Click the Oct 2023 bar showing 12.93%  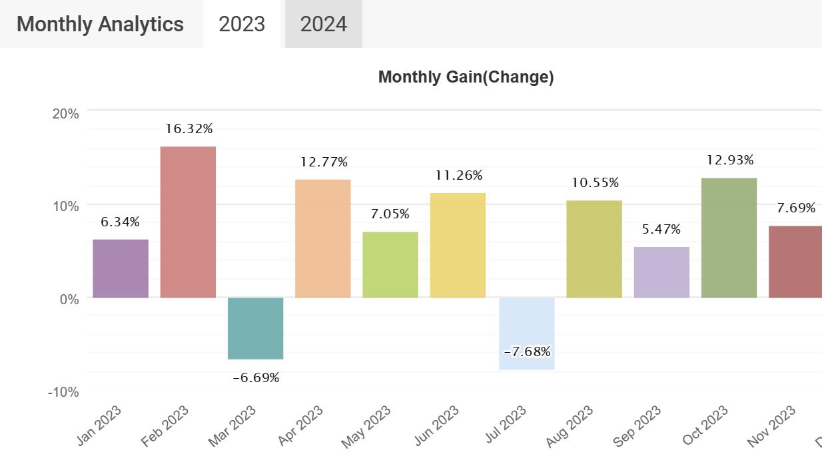(729, 238)
